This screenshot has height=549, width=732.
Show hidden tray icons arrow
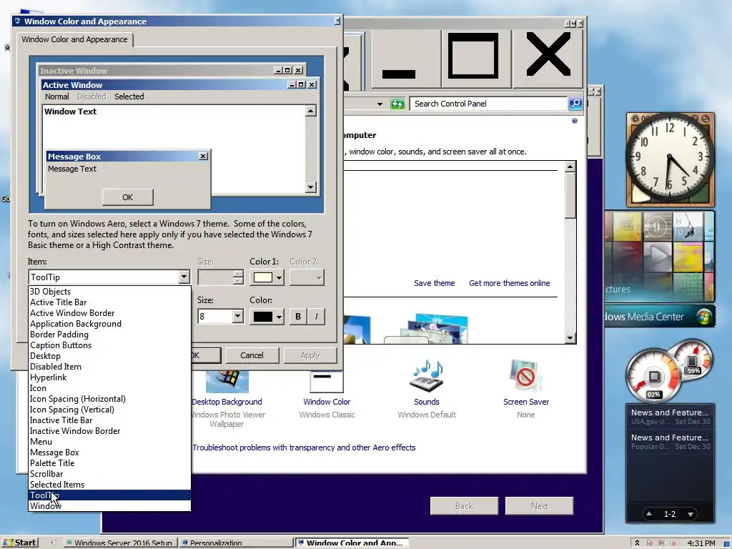point(637,543)
